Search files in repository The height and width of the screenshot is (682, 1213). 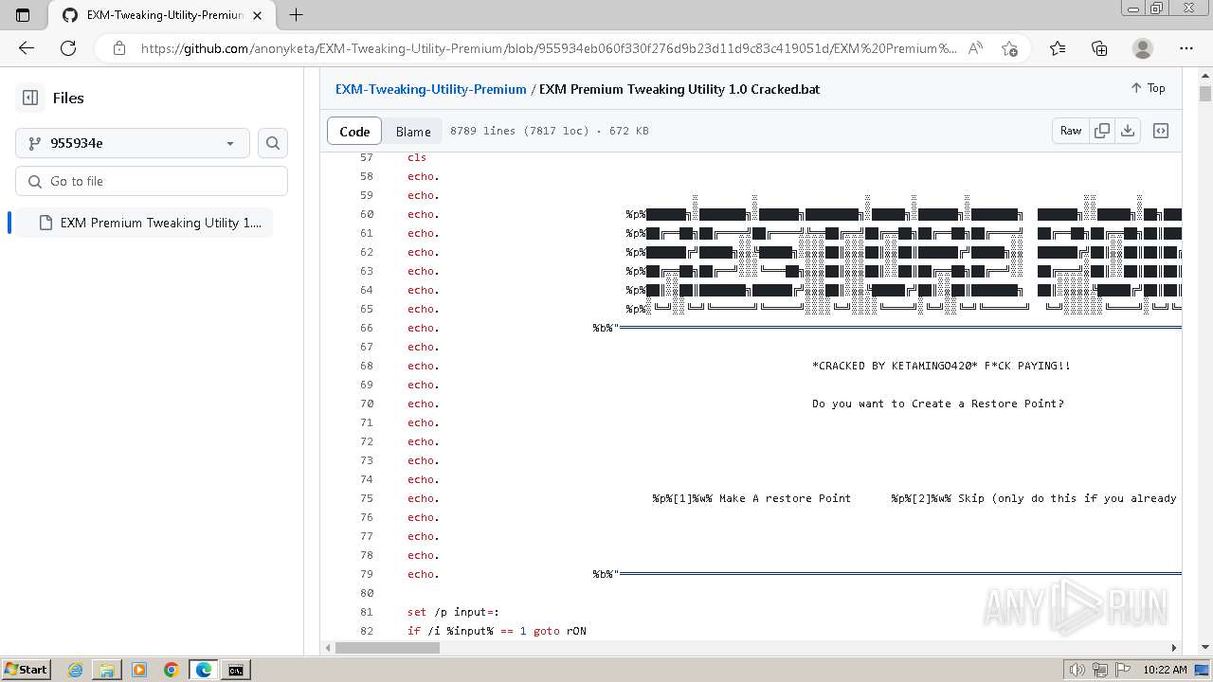pyautogui.click(x=273, y=143)
